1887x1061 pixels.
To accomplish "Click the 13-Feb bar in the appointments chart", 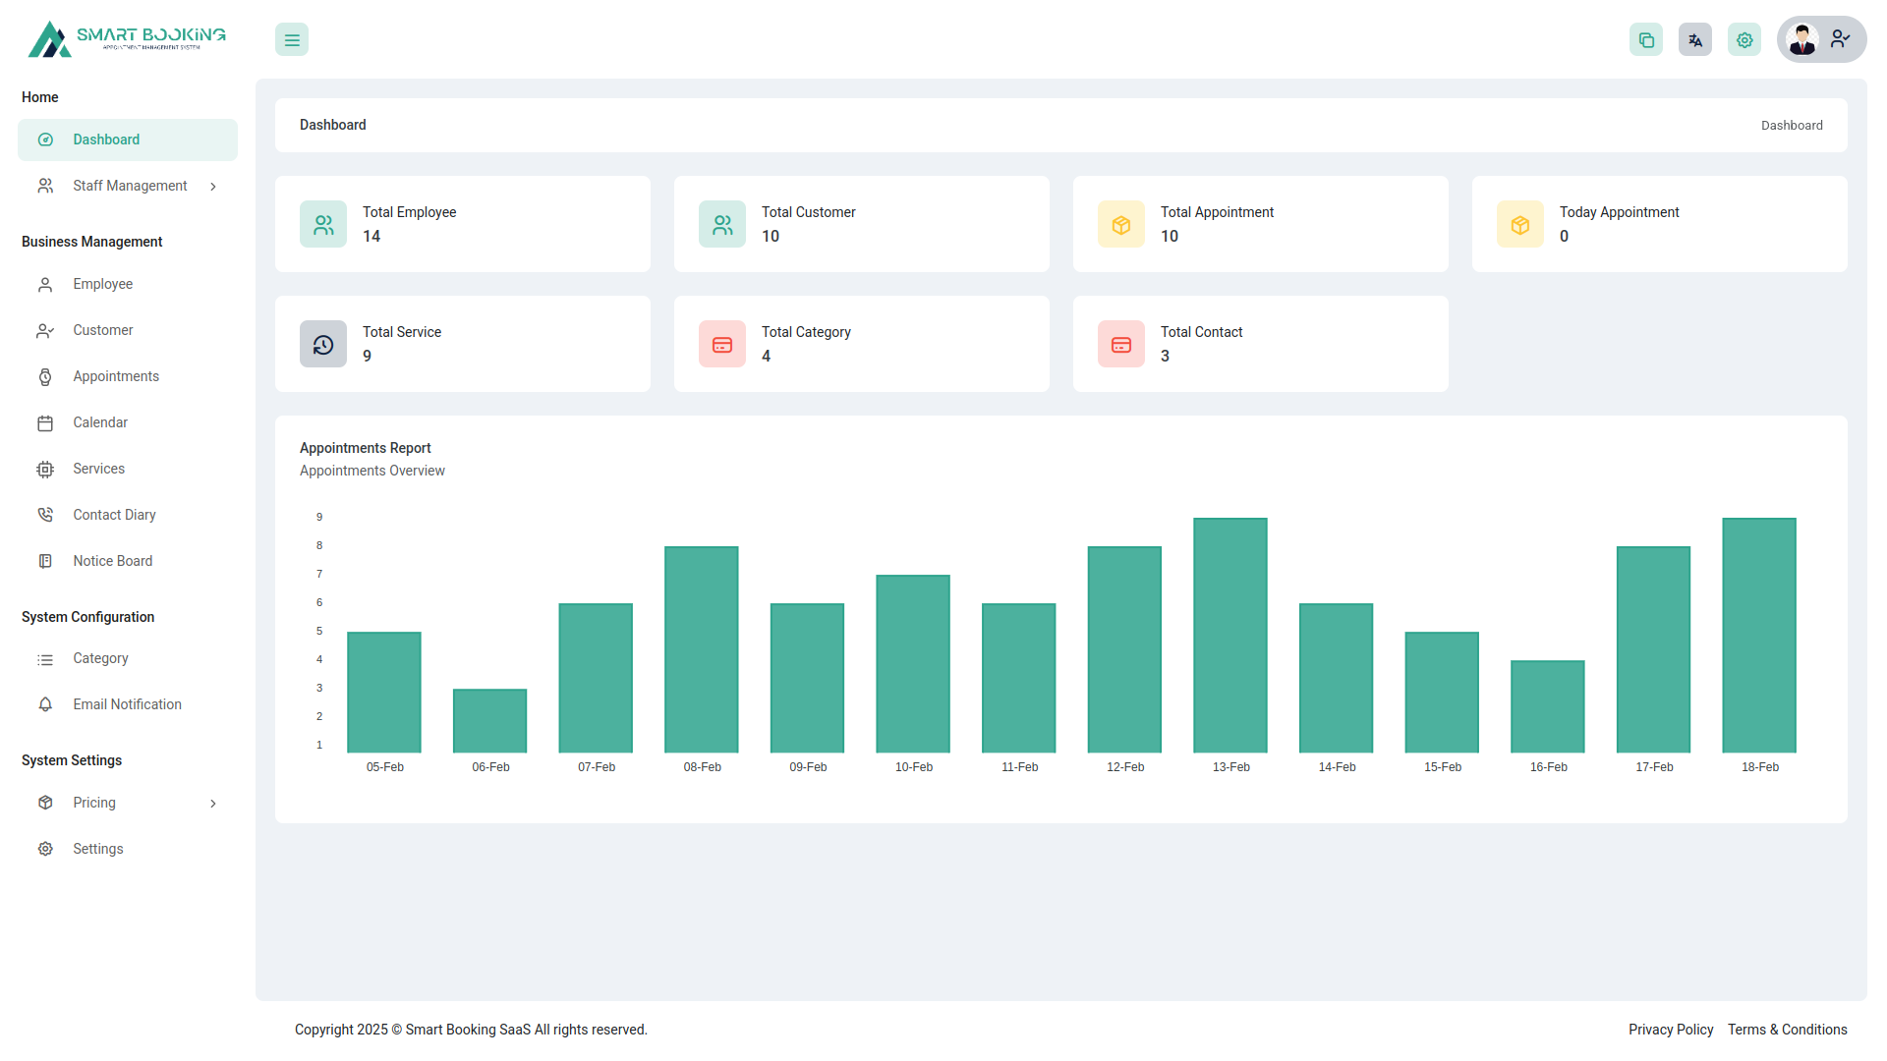I will (1229, 634).
